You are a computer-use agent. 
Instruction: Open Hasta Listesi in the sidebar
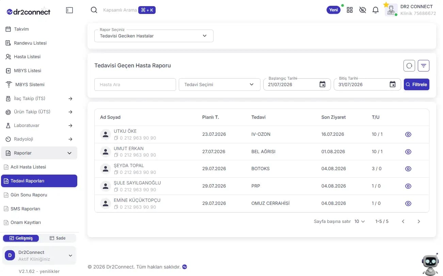pyautogui.click(x=39, y=57)
